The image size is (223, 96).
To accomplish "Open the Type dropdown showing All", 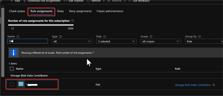I will click(72, 41).
